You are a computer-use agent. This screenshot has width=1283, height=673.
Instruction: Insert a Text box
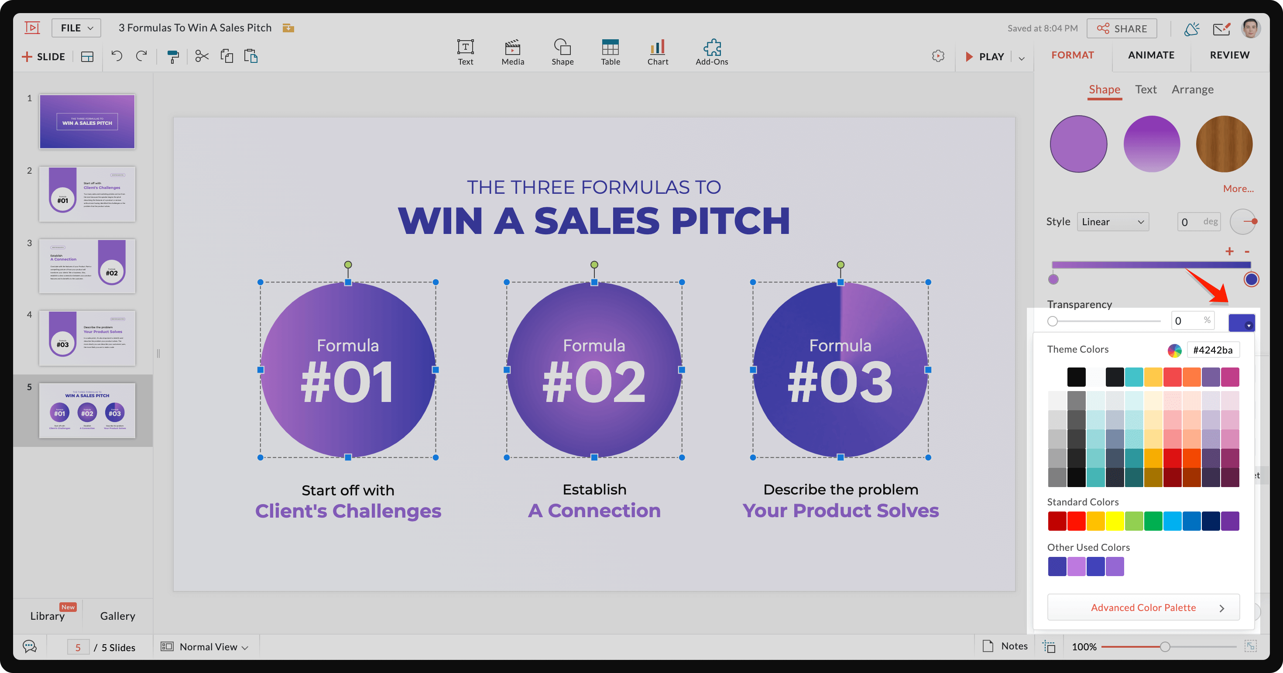point(465,52)
